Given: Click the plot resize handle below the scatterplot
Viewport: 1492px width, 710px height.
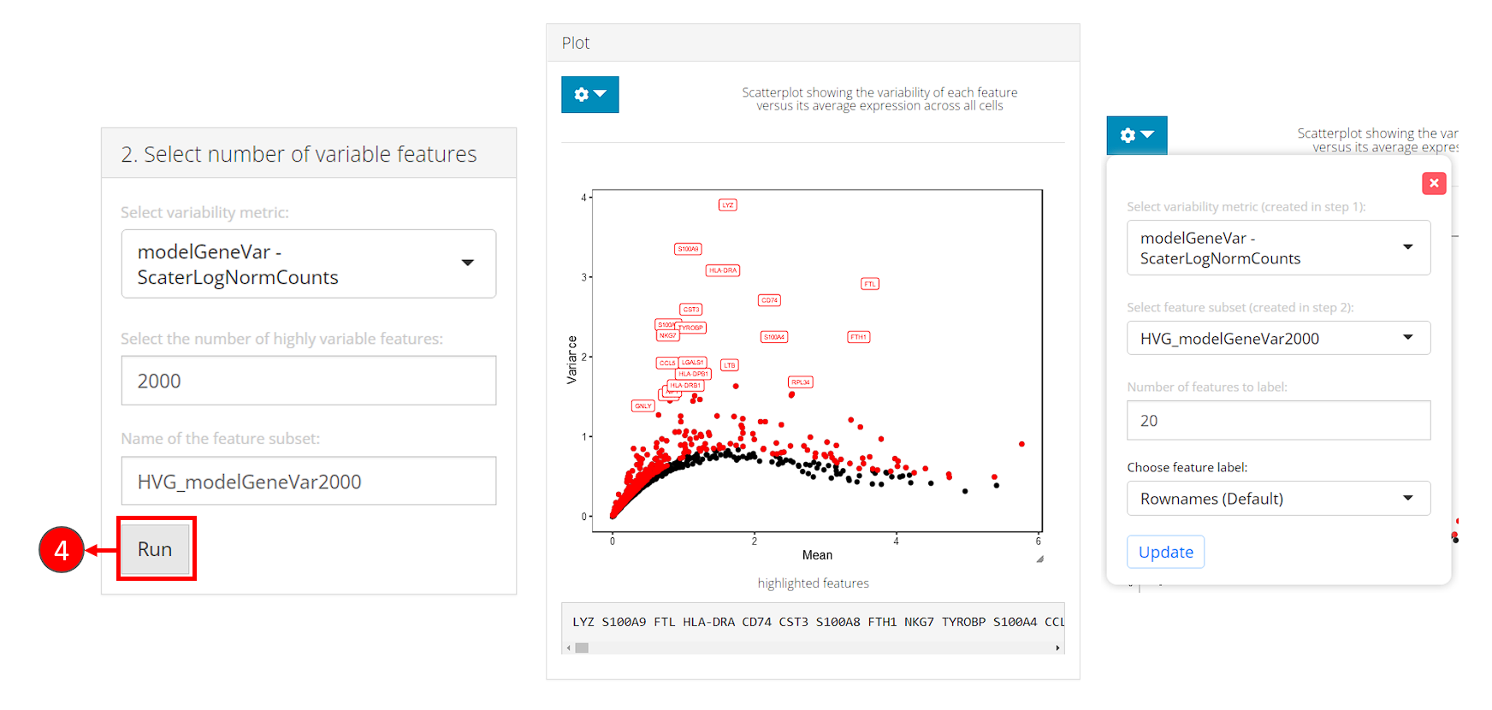Looking at the screenshot, I should pyautogui.click(x=1039, y=559).
